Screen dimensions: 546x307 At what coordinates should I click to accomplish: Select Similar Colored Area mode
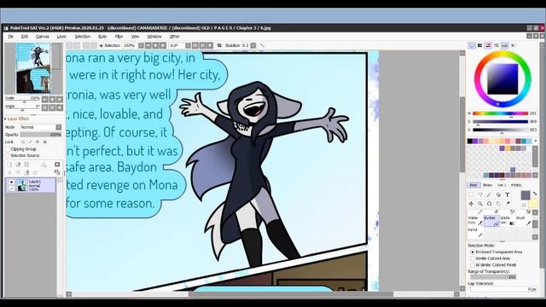click(x=473, y=258)
